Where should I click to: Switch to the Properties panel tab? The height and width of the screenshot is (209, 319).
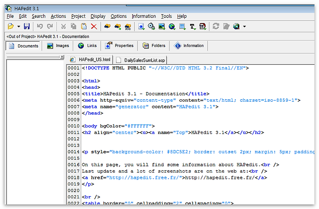(x=119, y=46)
